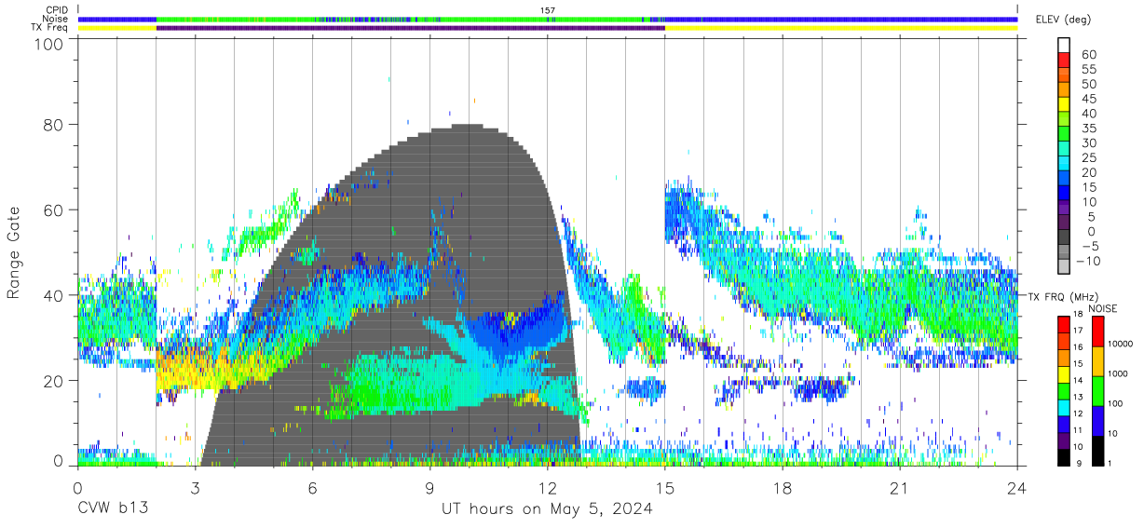Click the Noise label above the plot
Image resolution: width=1144 pixels, height=528 pixels.
(x=56, y=19)
